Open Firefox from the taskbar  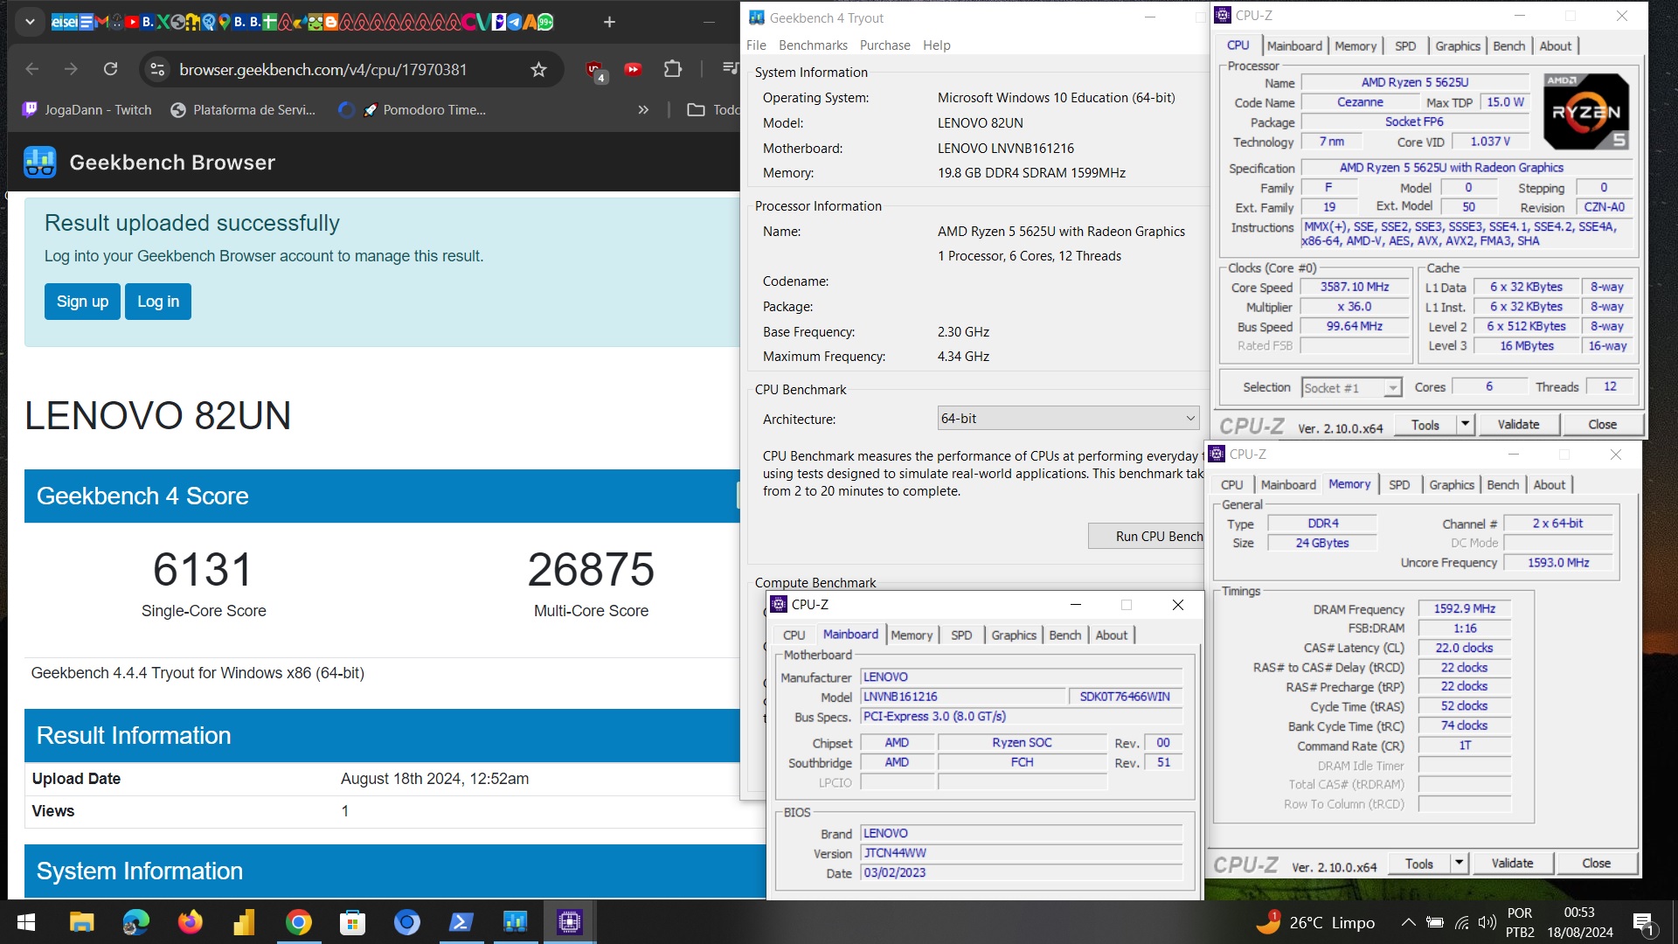190,922
